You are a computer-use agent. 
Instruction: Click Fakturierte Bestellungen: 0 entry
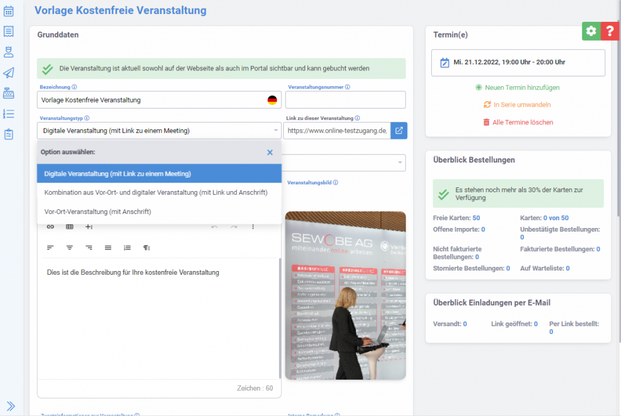point(560,249)
